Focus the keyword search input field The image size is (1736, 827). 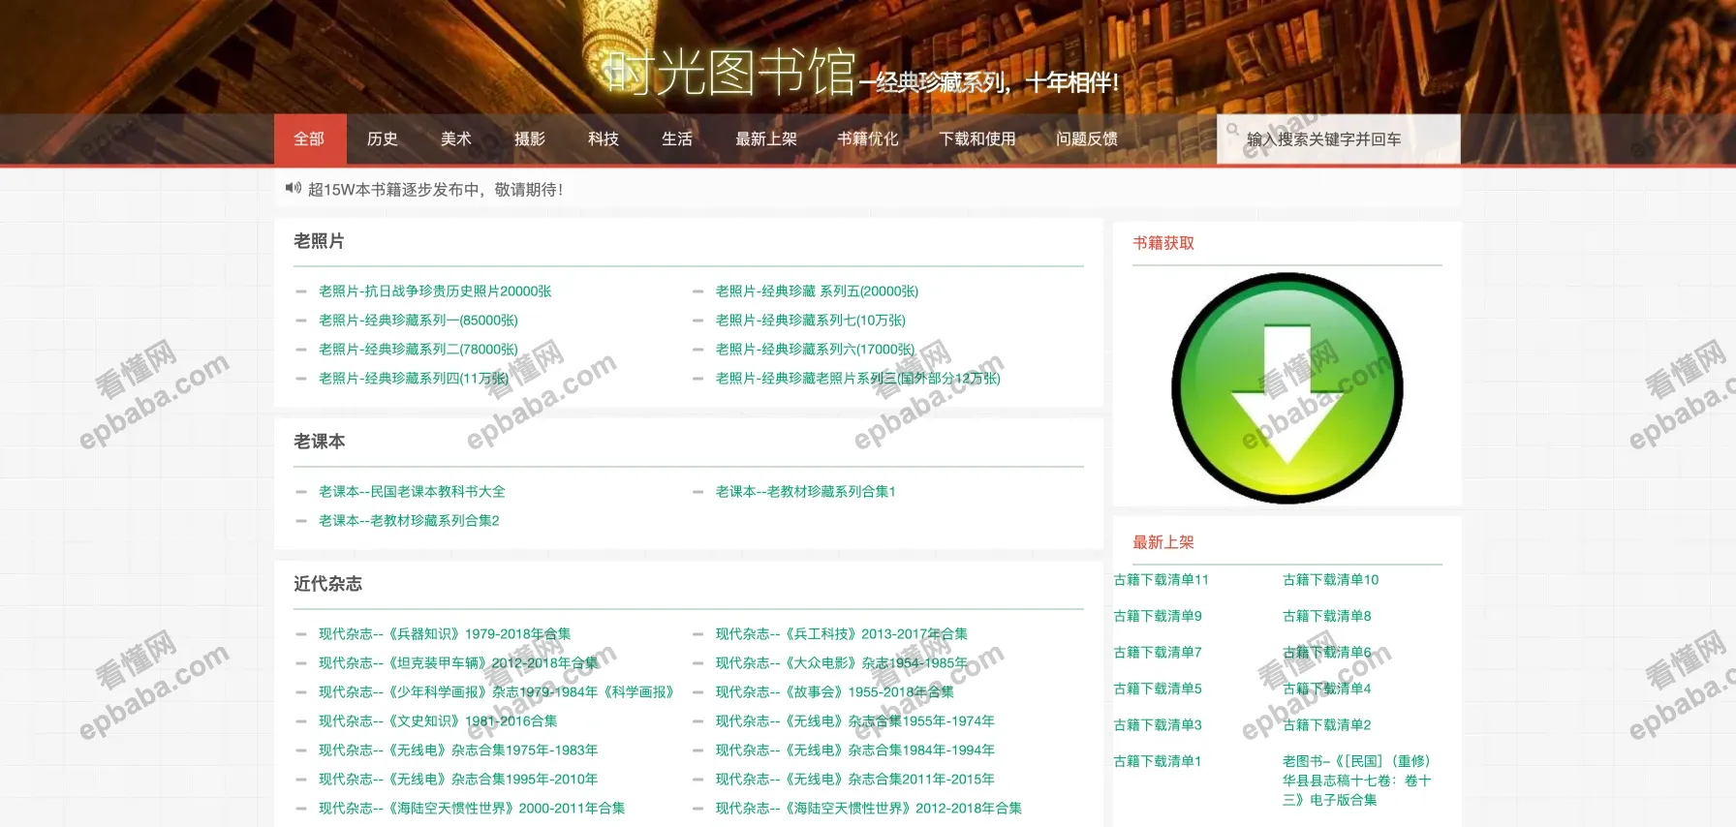pos(1339,139)
